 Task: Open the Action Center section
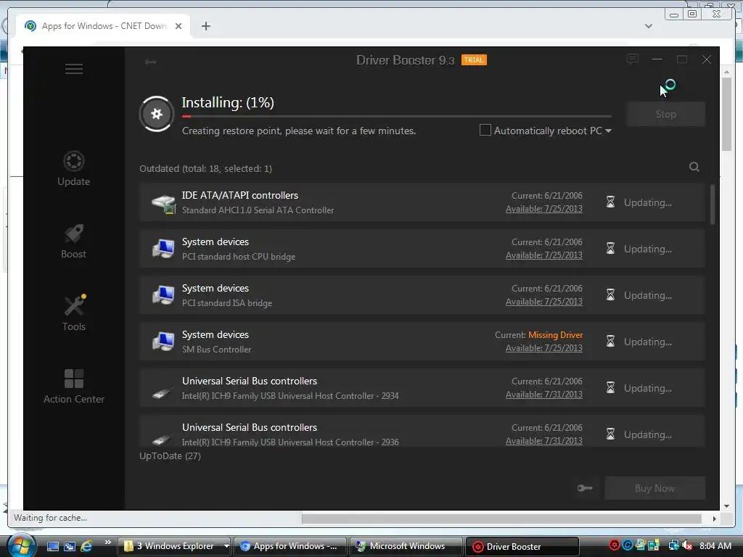(x=74, y=387)
